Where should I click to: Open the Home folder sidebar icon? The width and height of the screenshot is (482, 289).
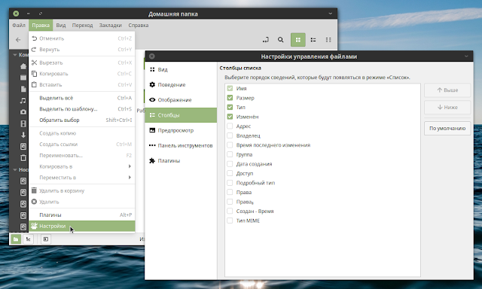pyautogui.click(x=23, y=66)
